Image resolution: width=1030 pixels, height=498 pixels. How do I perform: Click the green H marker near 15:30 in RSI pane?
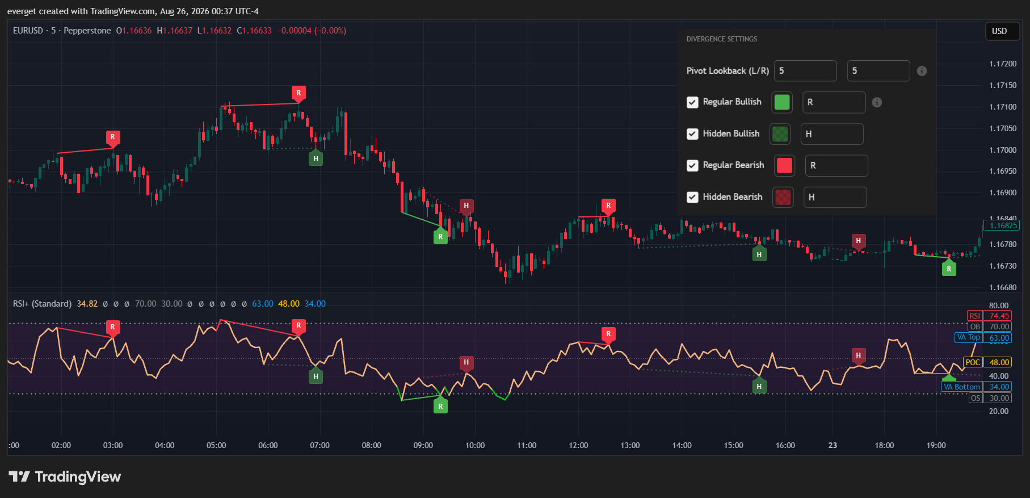759,386
